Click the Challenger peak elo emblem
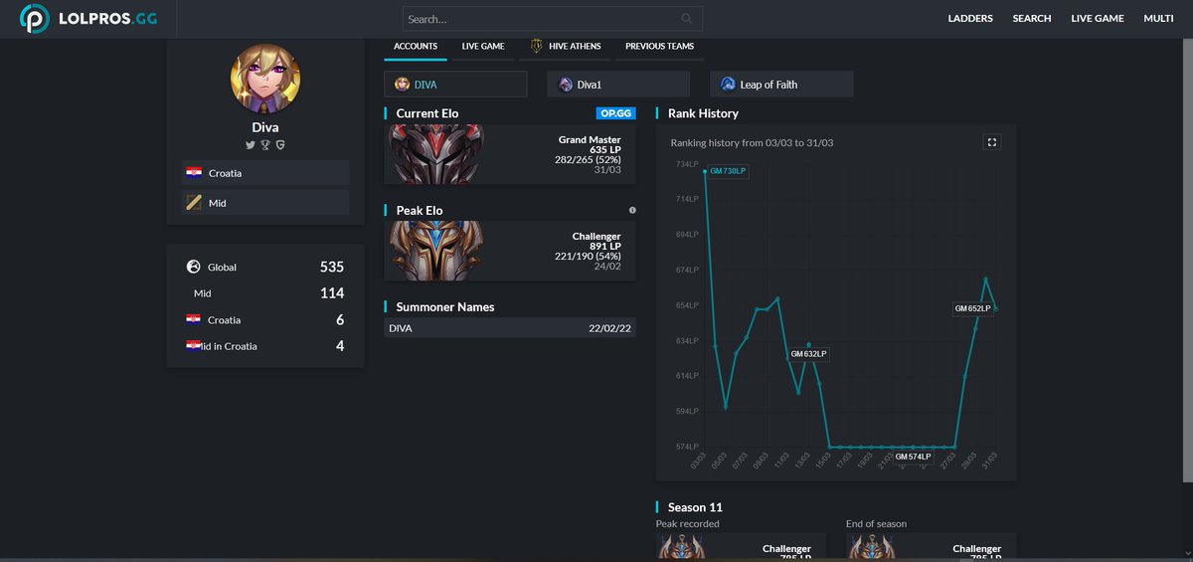 (x=436, y=251)
